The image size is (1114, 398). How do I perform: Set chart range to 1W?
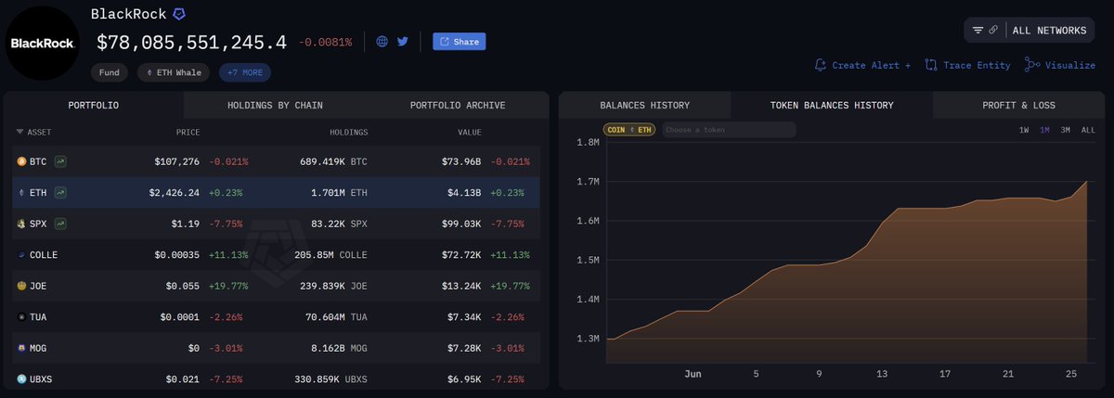(x=1024, y=130)
